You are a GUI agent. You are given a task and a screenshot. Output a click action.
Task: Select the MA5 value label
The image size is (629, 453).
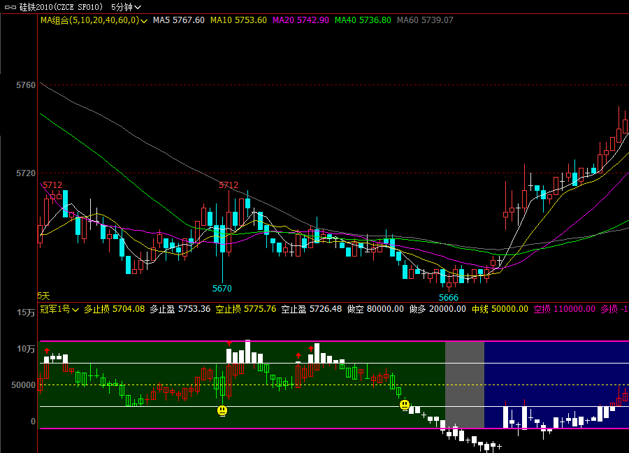coord(178,20)
